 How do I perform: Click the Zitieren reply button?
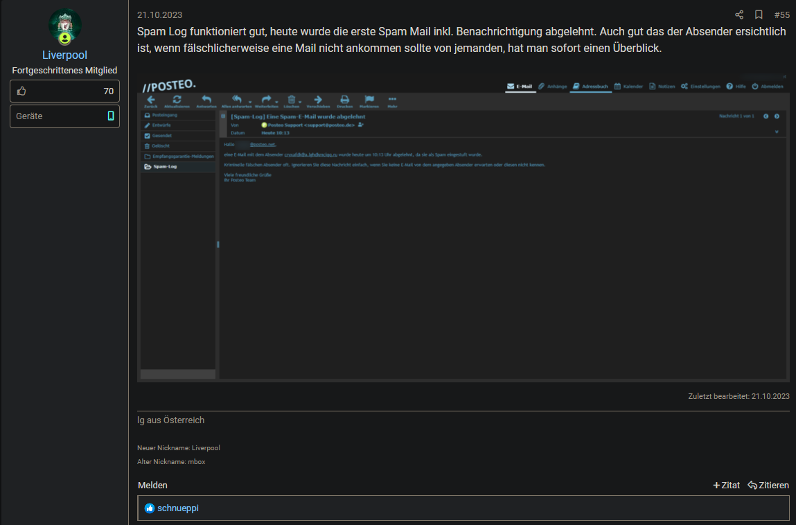tap(768, 485)
